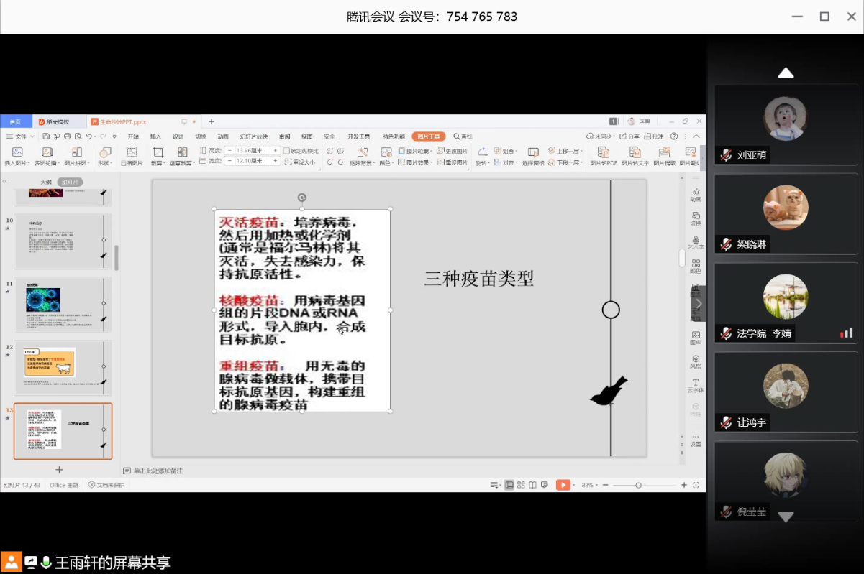The width and height of the screenshot is (864, 574).
Task: Click the 重设图片 reset picture button
Action: coord(453,162)
